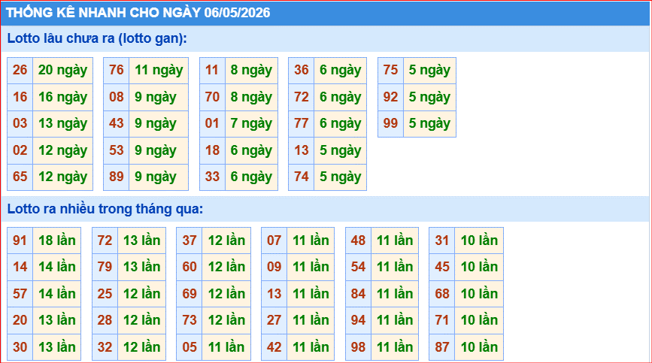Click the '9 ngày' cell beside 89

tap(159, 177)
